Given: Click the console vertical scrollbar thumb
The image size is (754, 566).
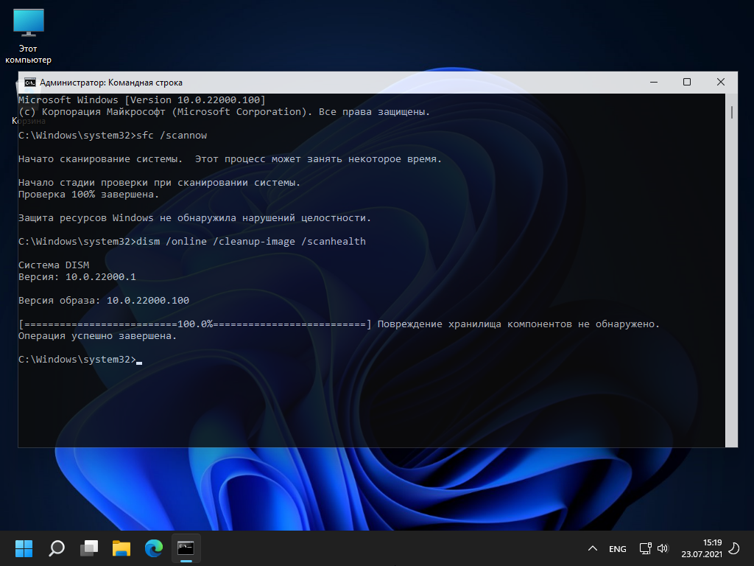Looking at the screenshot, I should tap(731, 112).
